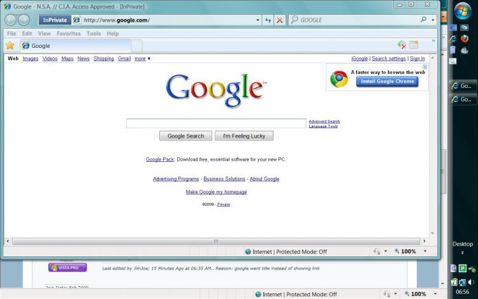The width and height of the screenshot is (478, 299).
Task: Click the Google Chrome logo in the ad
Action: [x=338, y=79]
